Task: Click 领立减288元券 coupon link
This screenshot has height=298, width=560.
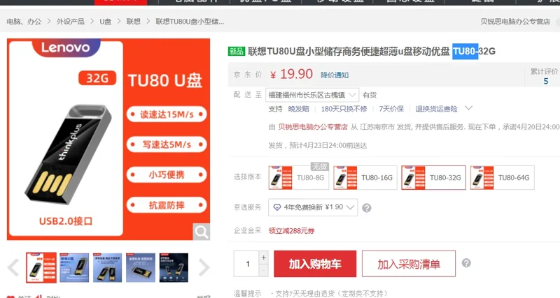Action: pyautogui.click(x=291, y=231)
